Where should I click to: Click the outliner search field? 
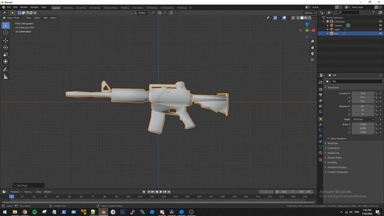[x=349, y=13]
